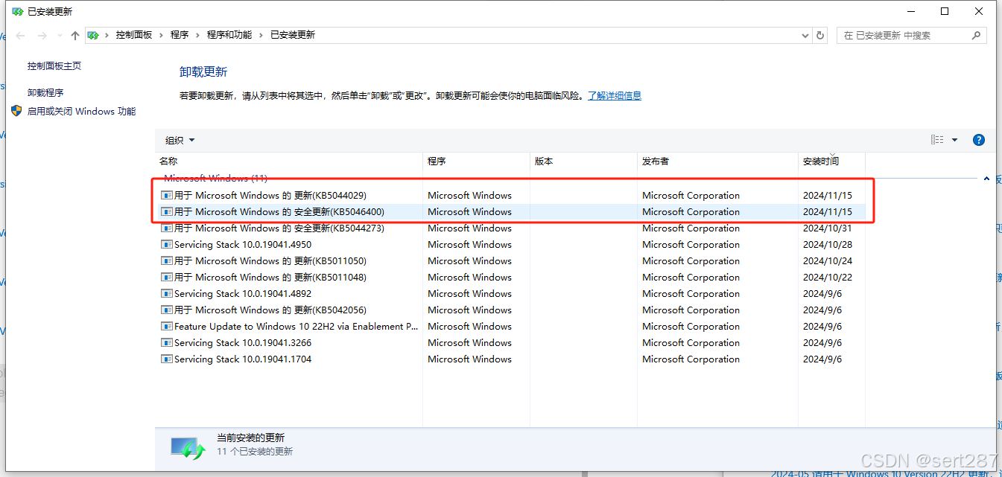
Task: Select 已安装更新 breadcrumb segment
Action: click(293, 35)
